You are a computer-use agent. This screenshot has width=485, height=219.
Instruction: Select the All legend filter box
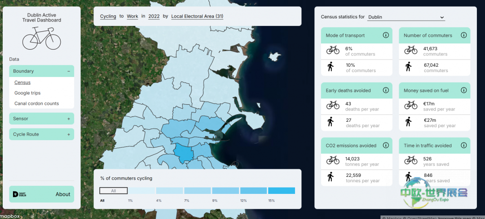[114, 191]
